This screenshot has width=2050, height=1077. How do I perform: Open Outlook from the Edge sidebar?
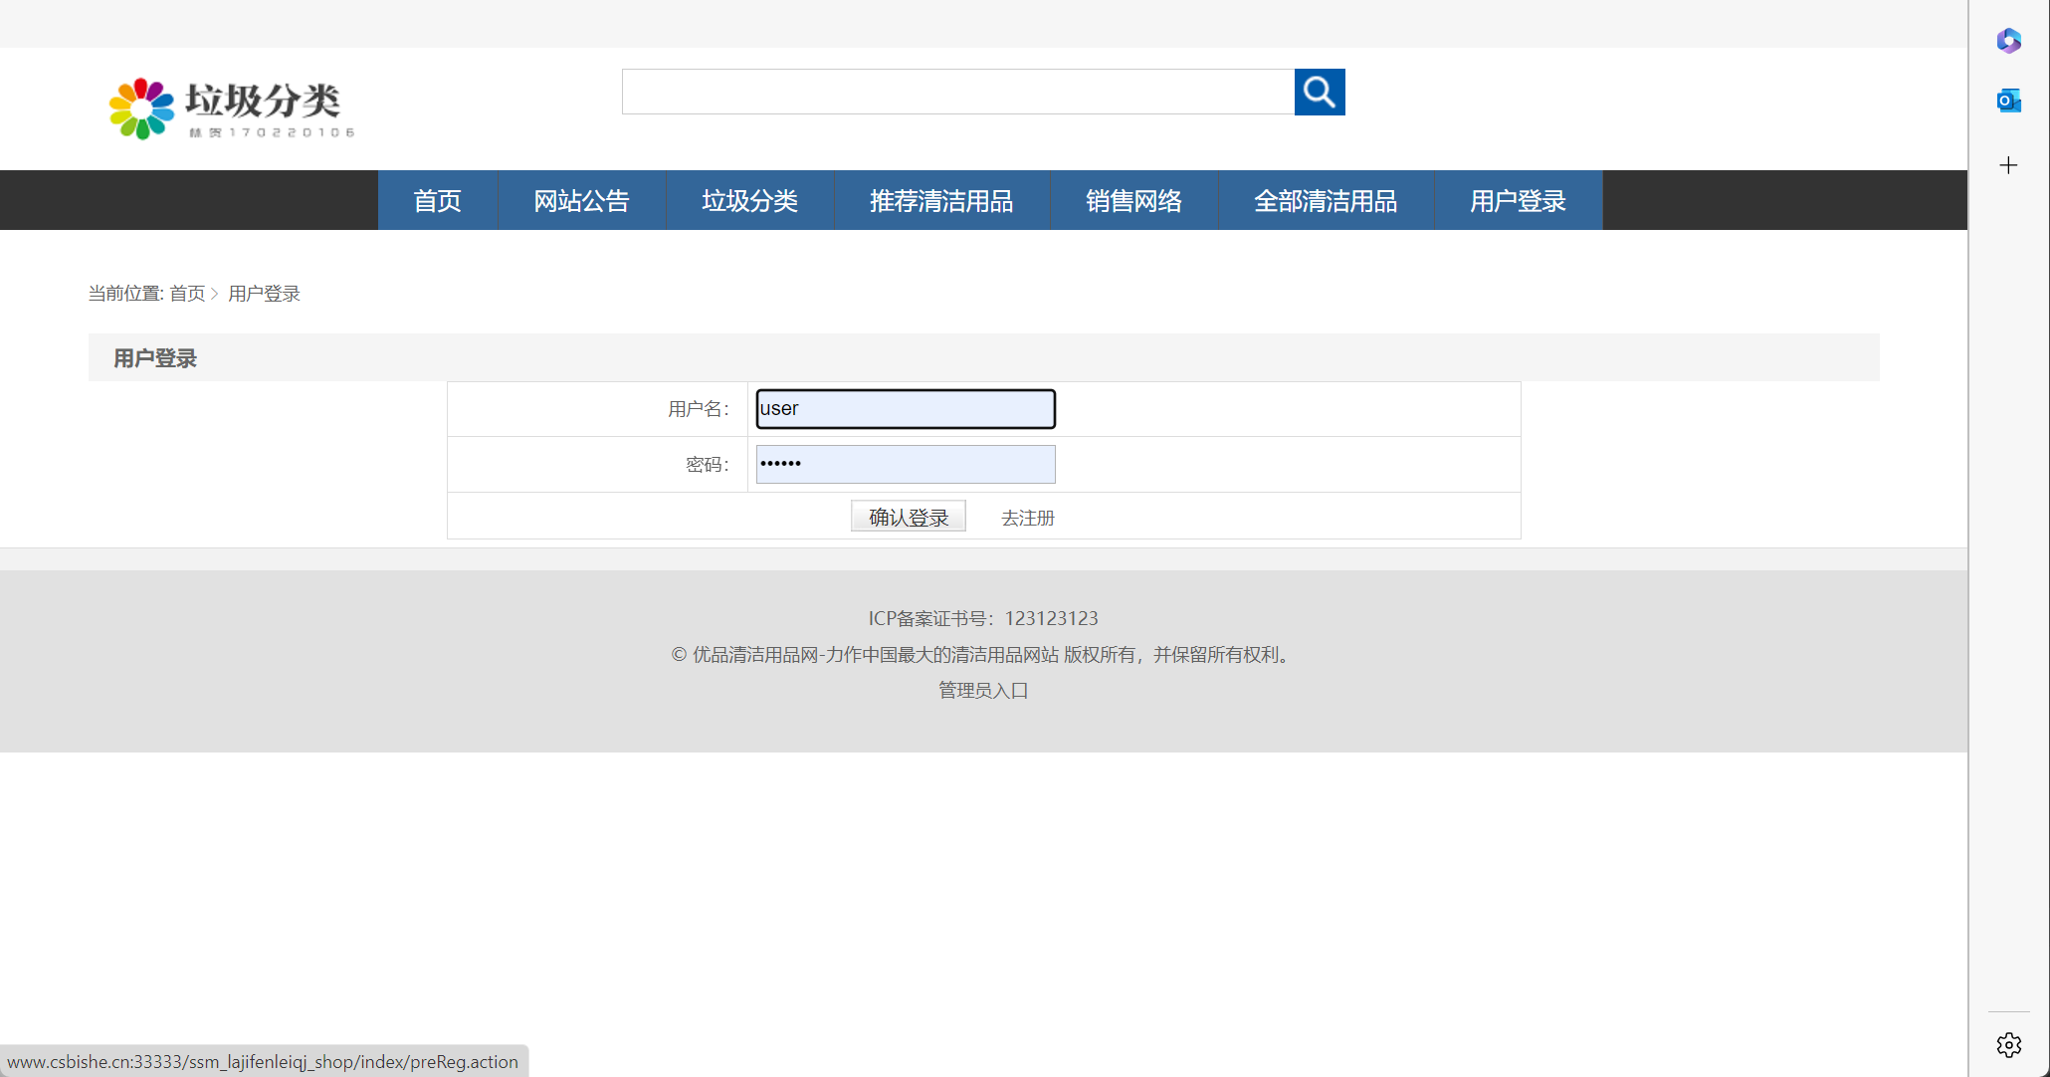tap(2008, 100)
